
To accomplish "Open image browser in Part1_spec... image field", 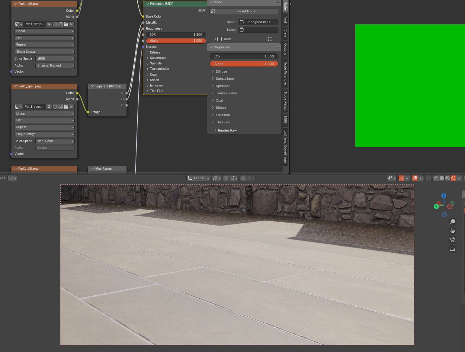I will coord(18,107).
